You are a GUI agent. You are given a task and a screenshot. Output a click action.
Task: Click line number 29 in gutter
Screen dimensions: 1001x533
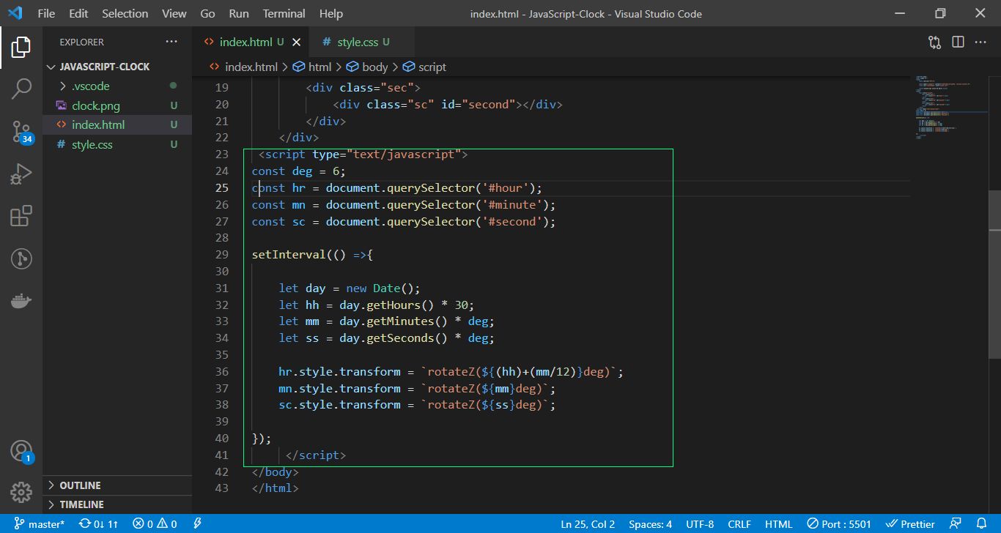pyautogui.click(x=221, y=255)
